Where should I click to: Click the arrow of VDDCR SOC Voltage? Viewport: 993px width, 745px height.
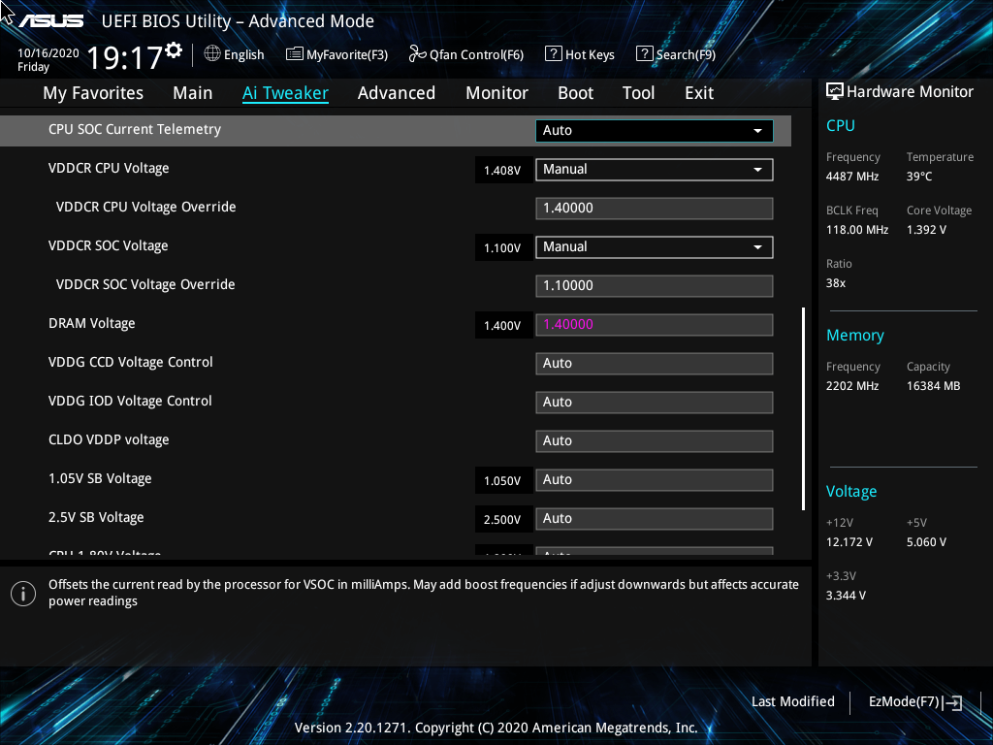click(757, 247)
